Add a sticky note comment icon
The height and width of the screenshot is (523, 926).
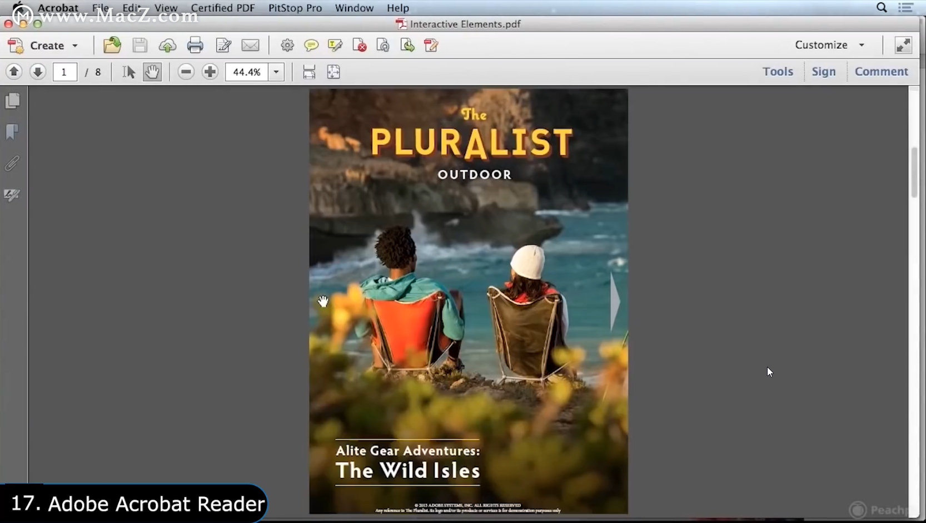click(x=311, y=45)
